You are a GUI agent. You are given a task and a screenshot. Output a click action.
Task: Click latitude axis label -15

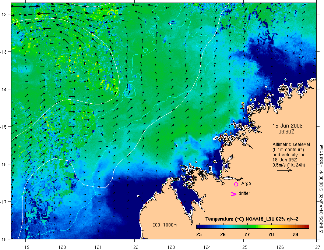(4, 127)
